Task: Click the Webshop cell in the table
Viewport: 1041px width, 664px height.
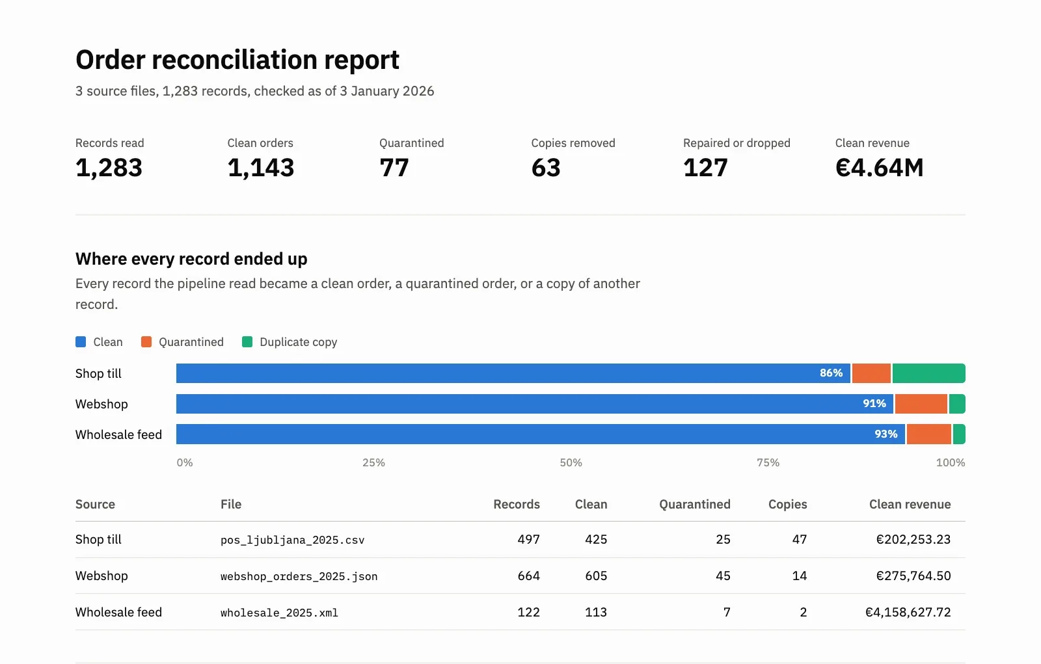Action: (101, 576)
